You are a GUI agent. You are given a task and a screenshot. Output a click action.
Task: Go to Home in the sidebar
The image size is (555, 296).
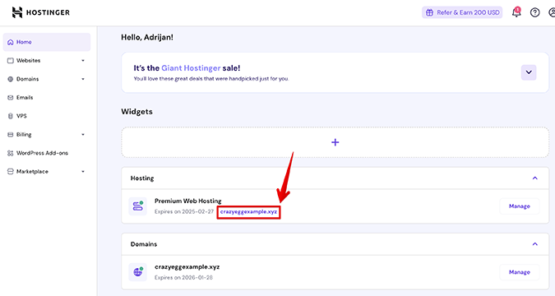pyautogui.click(x=47, y=42)
